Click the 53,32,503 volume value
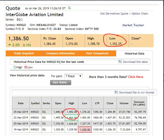 click(x=124, y=118)
